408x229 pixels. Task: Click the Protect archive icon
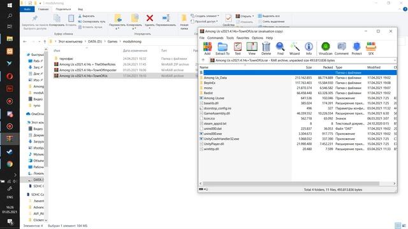(x=356, y=48)
